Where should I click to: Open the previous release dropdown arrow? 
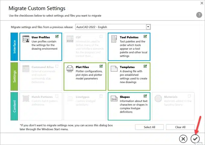pos(148,27)
